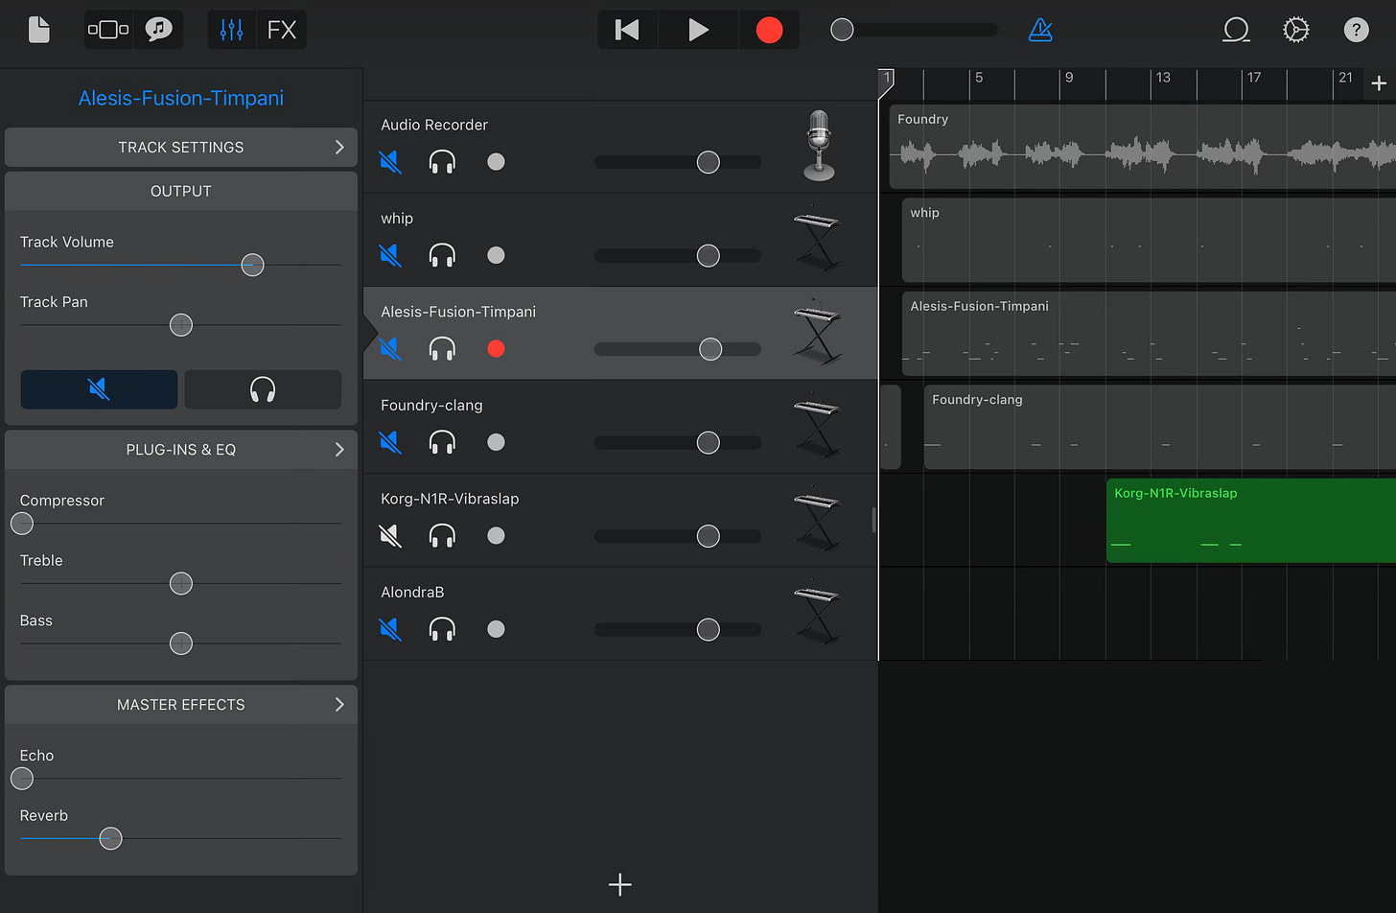The height and width of the screenshot is (913, 1396).
Task: Open the Loop Browser
Action: pos(1236,30)
